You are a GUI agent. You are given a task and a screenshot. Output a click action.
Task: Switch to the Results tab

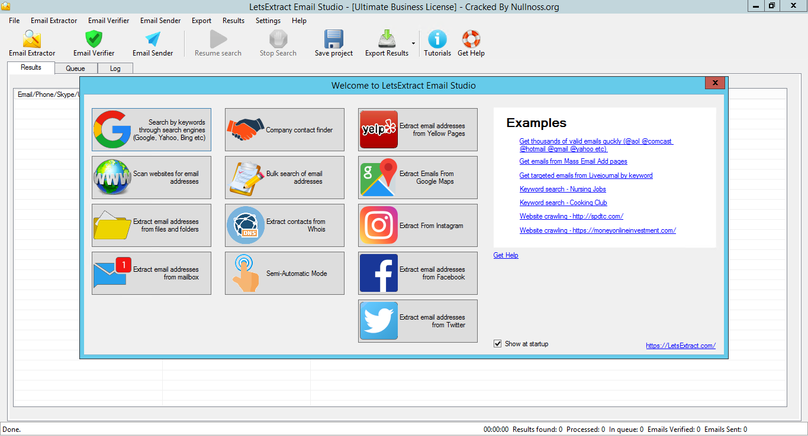click(31, 67)
